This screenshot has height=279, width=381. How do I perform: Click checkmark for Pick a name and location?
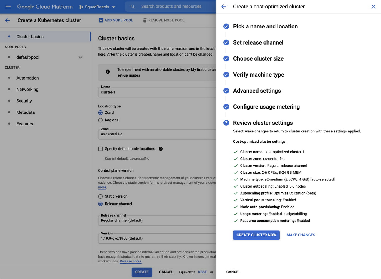[226, 26]
